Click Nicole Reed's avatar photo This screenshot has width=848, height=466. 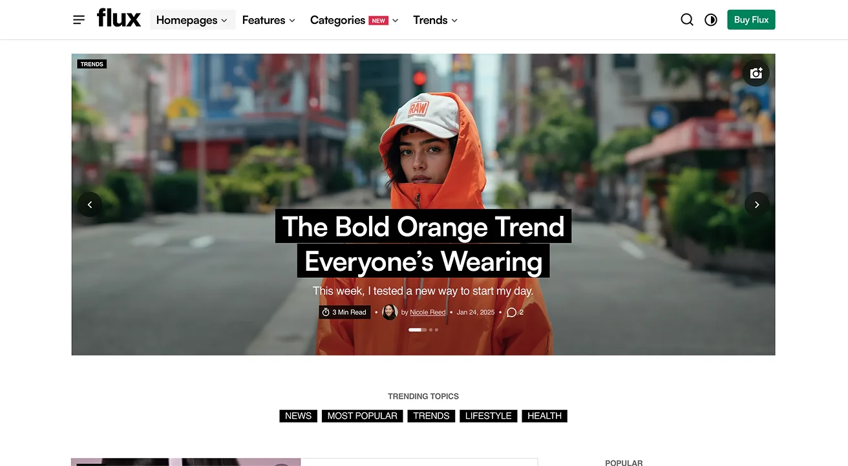[390, 312]
